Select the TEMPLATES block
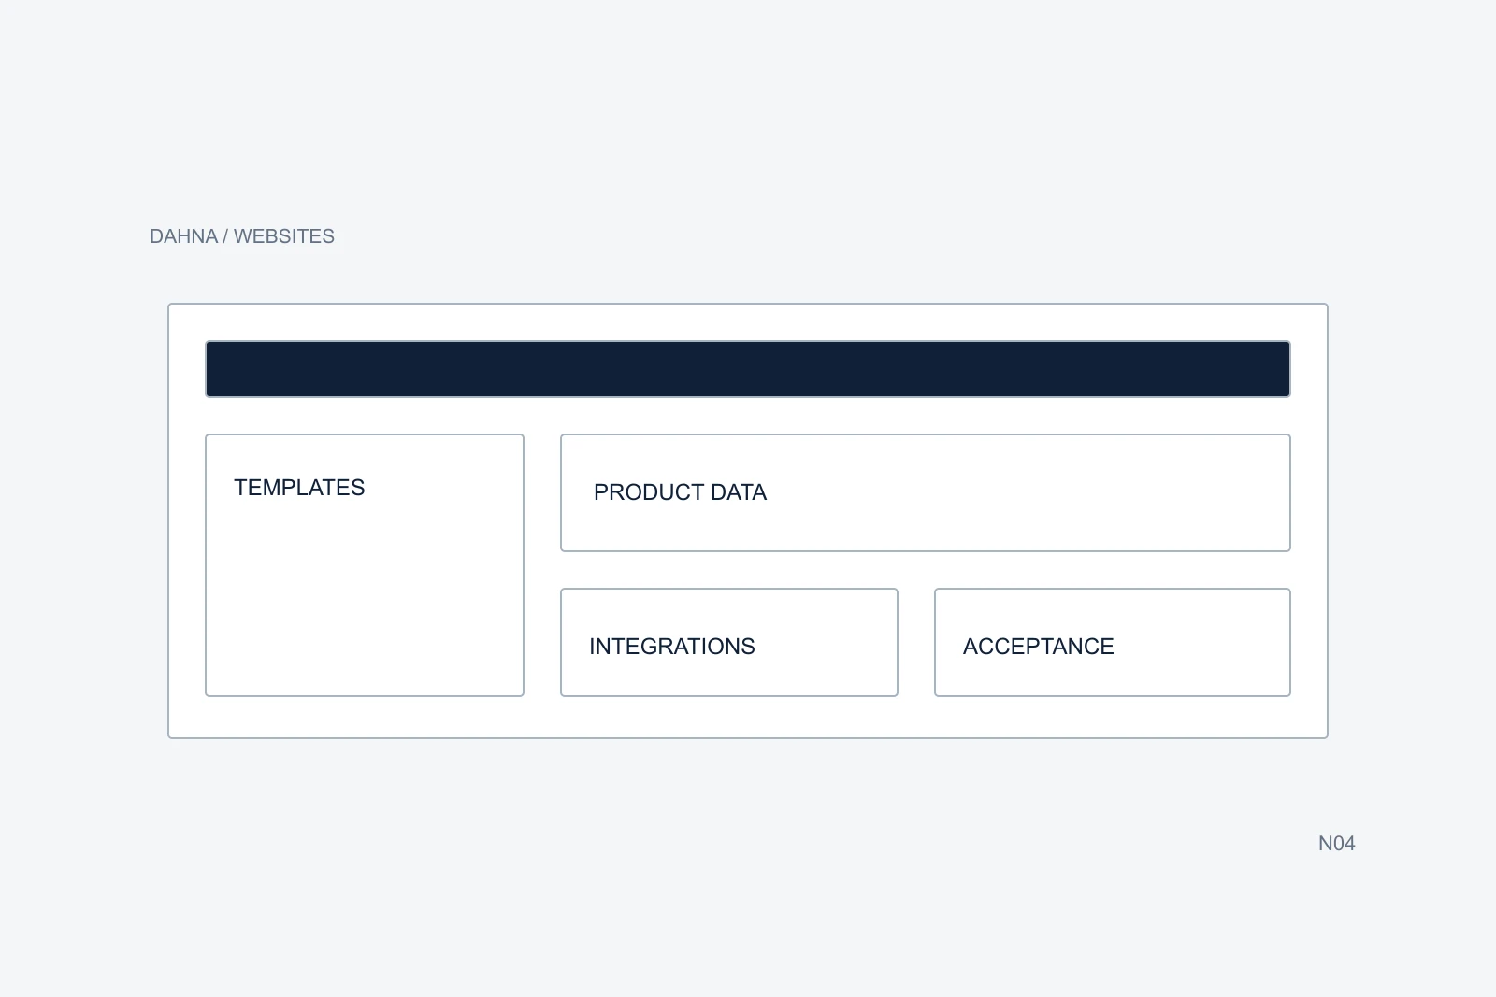1496x997 pixels. [x=365, y=565]
